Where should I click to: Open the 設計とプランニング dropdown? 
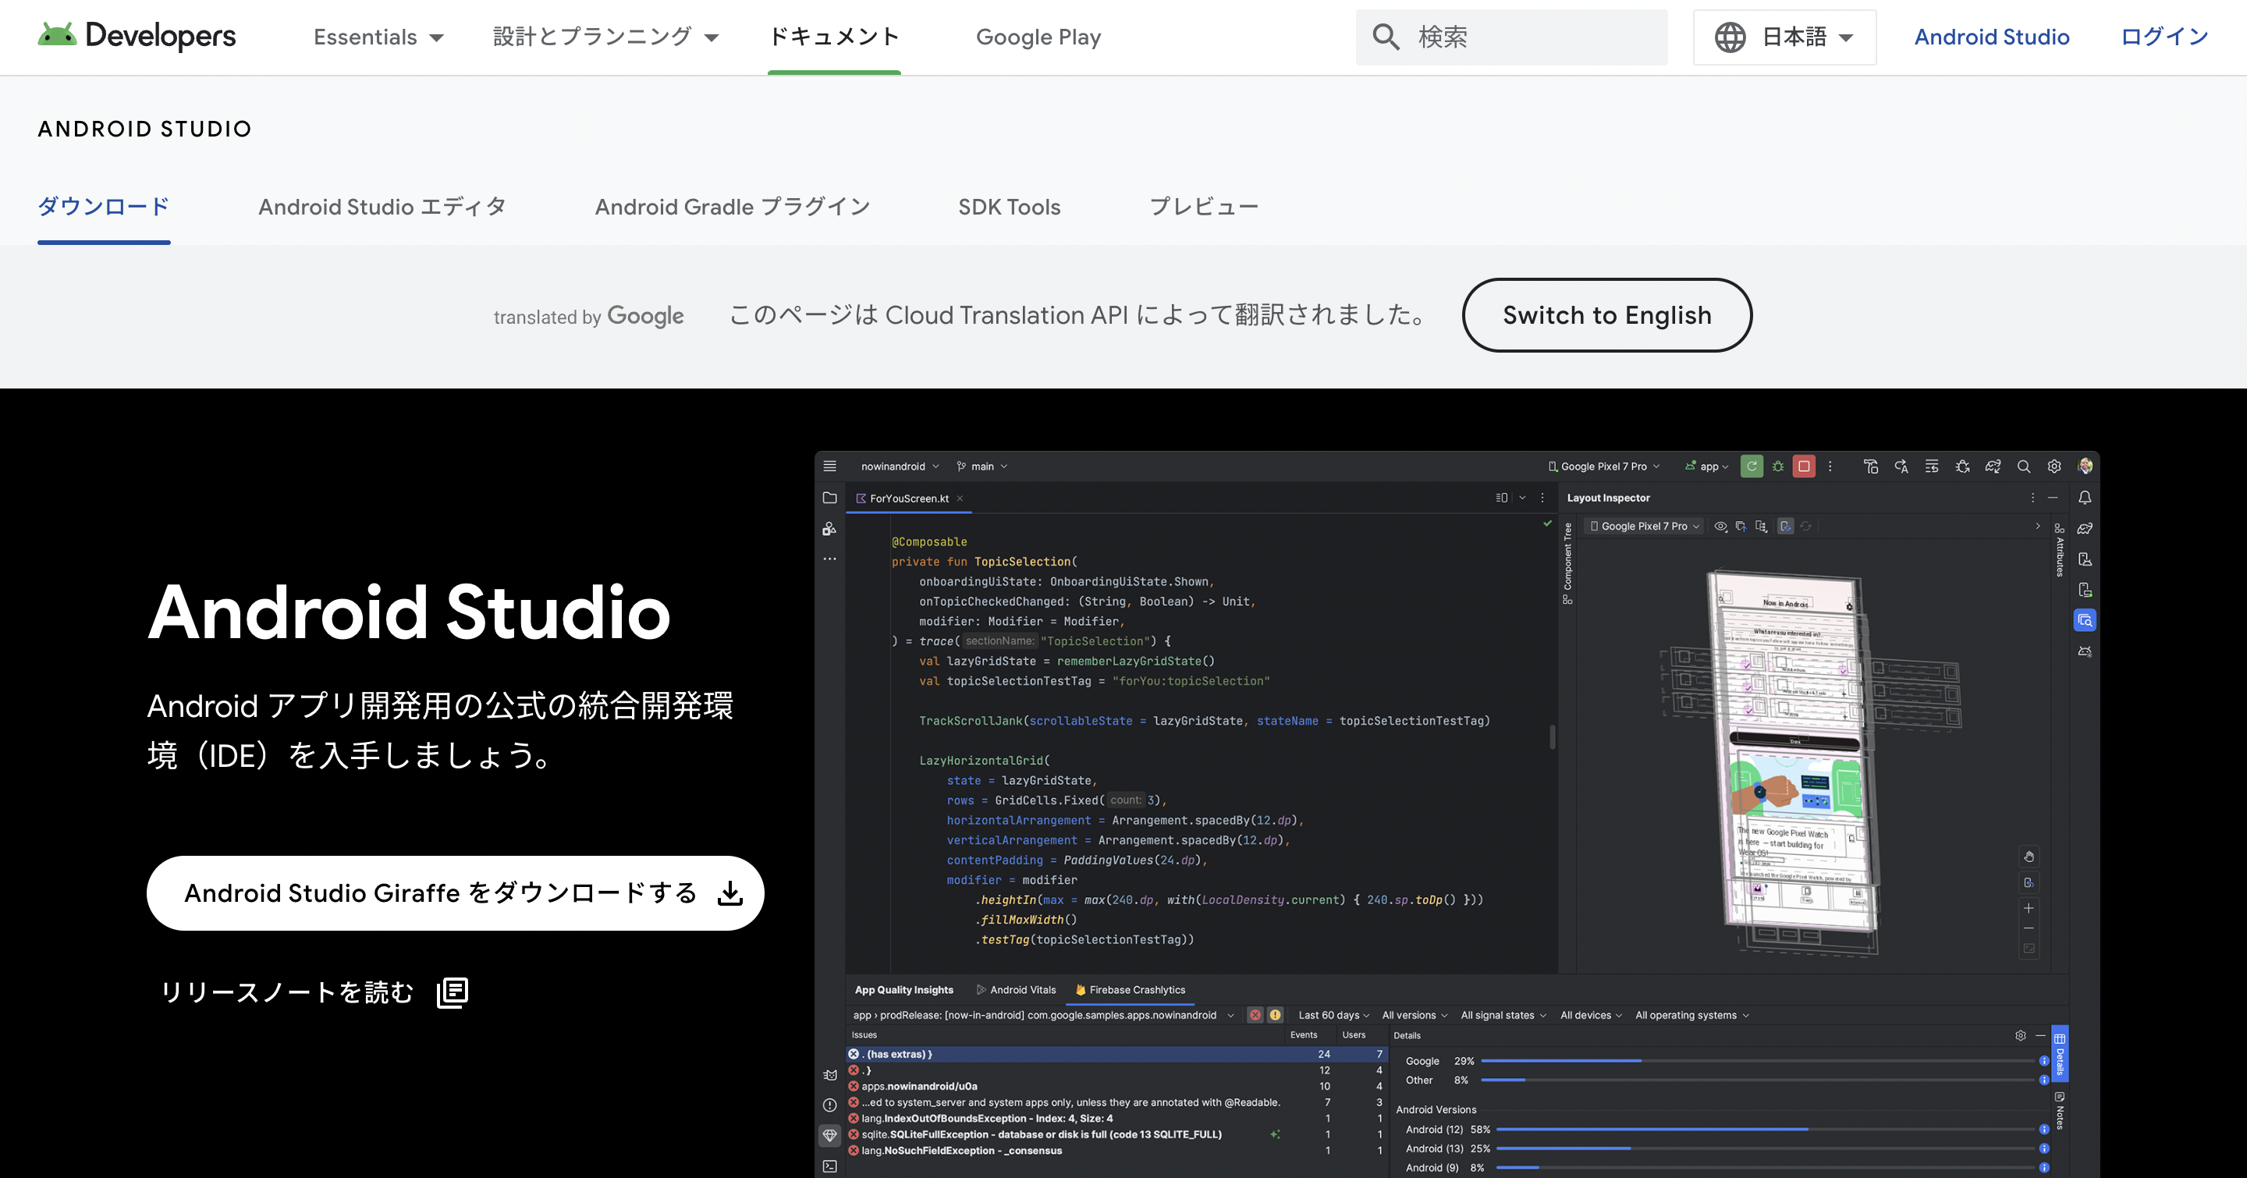(x=605, y=37)
